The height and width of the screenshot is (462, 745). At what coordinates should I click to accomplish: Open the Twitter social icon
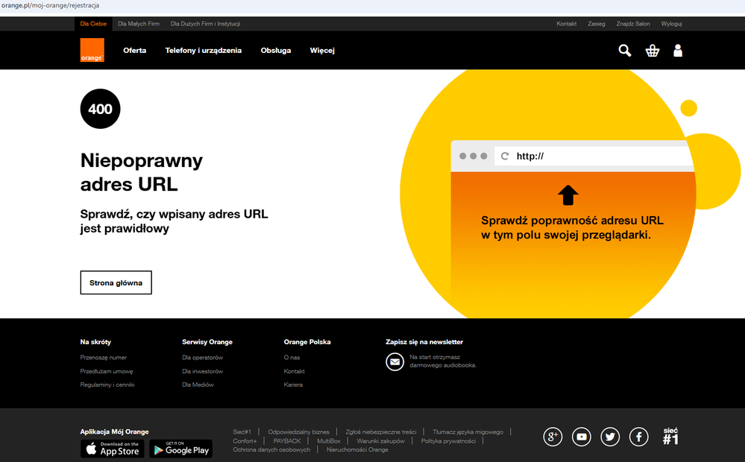click(610, 437)
